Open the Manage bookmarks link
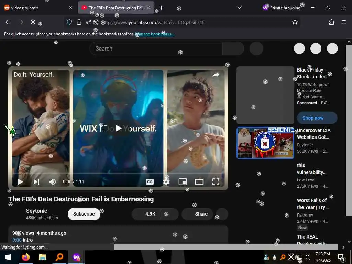This screenshot has height=264, width=352. point(155,34)
